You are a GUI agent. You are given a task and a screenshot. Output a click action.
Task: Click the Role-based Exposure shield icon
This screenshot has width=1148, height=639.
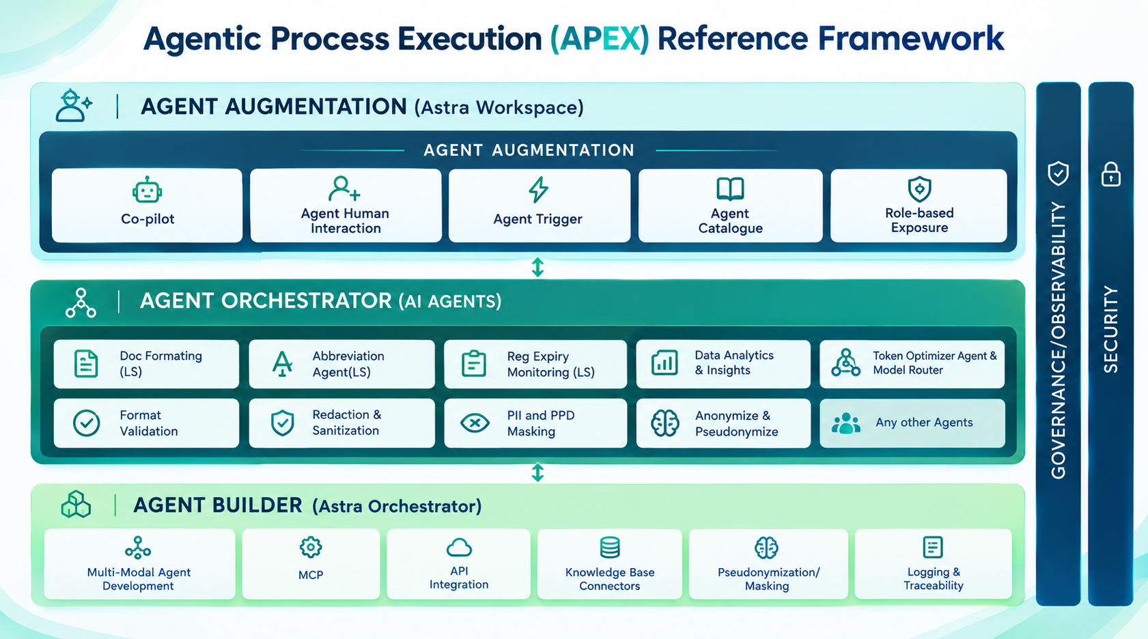pos(919,189)
